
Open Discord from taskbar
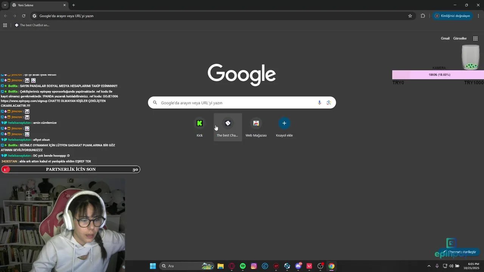298,266
